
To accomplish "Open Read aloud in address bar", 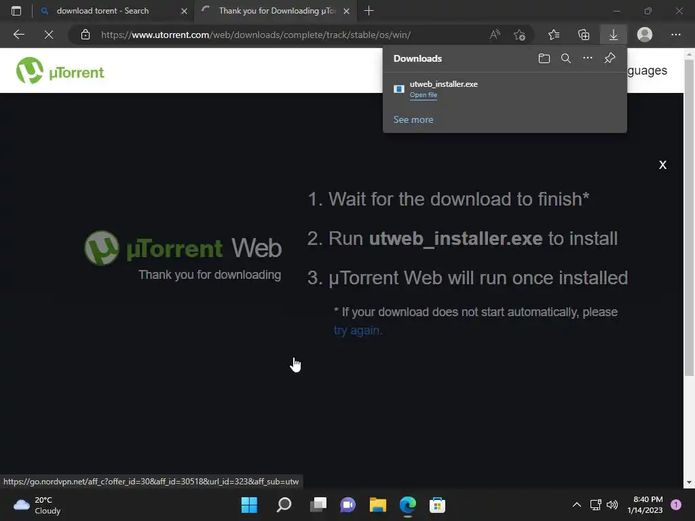I will 495,35.
